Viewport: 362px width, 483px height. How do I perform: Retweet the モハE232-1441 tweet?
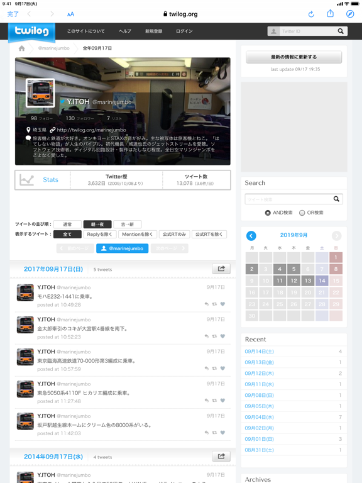[x=214, y=304]
